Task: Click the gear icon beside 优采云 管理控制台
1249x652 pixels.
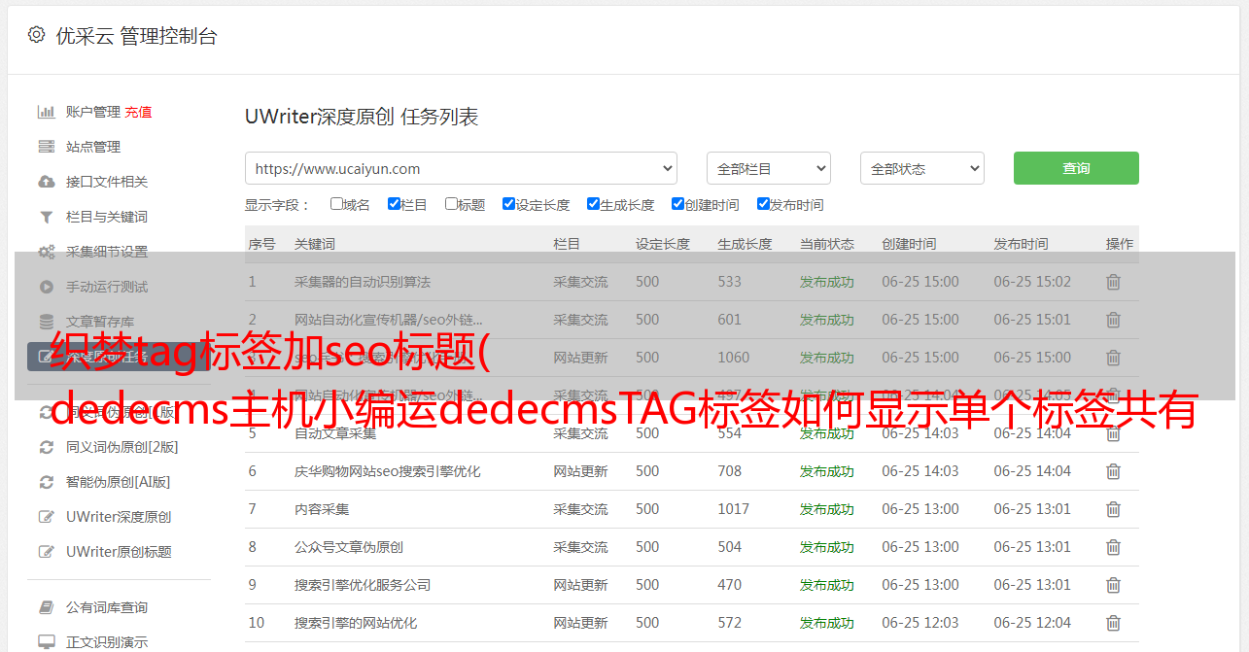Action: (x=36, y=35)
